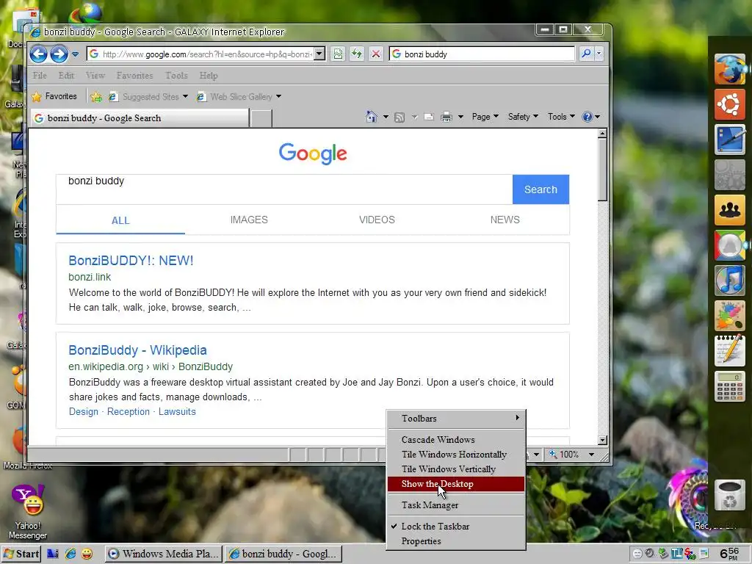The width and height of the screenshot is (752, 564).
Task: Go forward with the Forward arrow
Action: pyautogui.click(x=59, y=54)
